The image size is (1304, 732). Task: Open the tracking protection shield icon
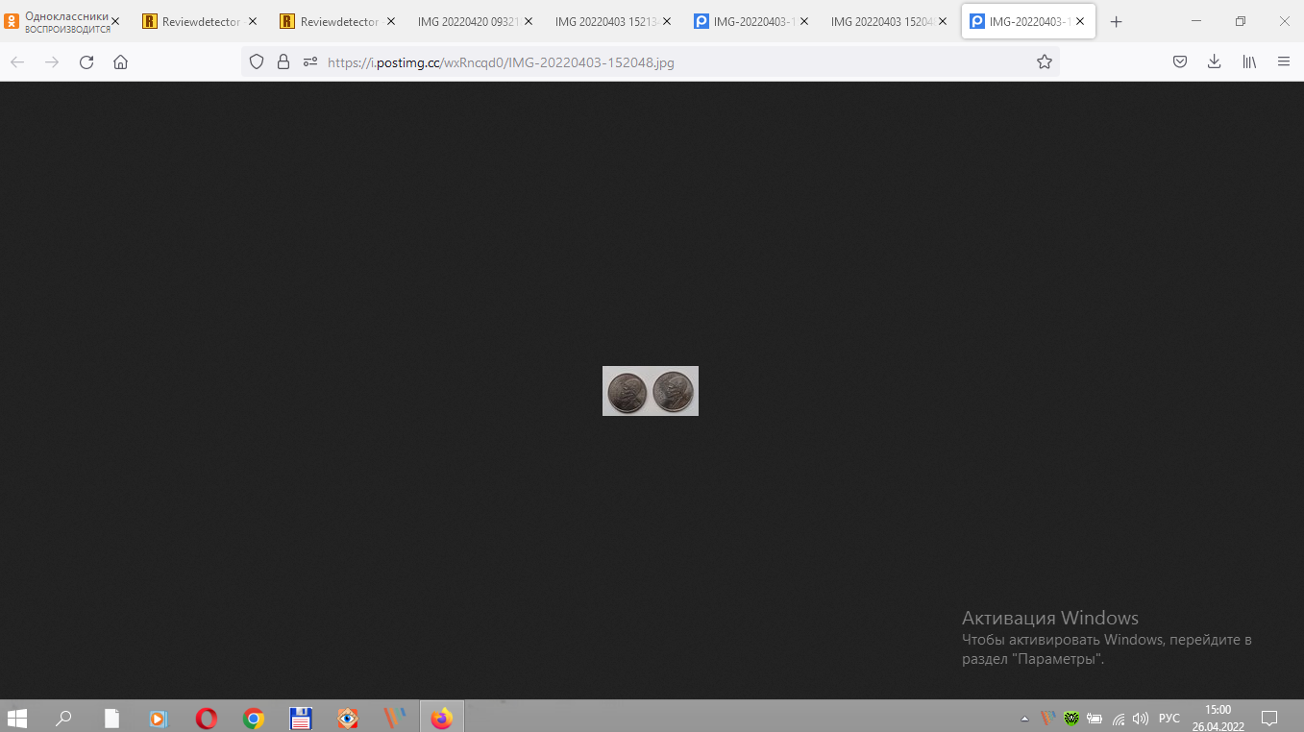(257, 62)
